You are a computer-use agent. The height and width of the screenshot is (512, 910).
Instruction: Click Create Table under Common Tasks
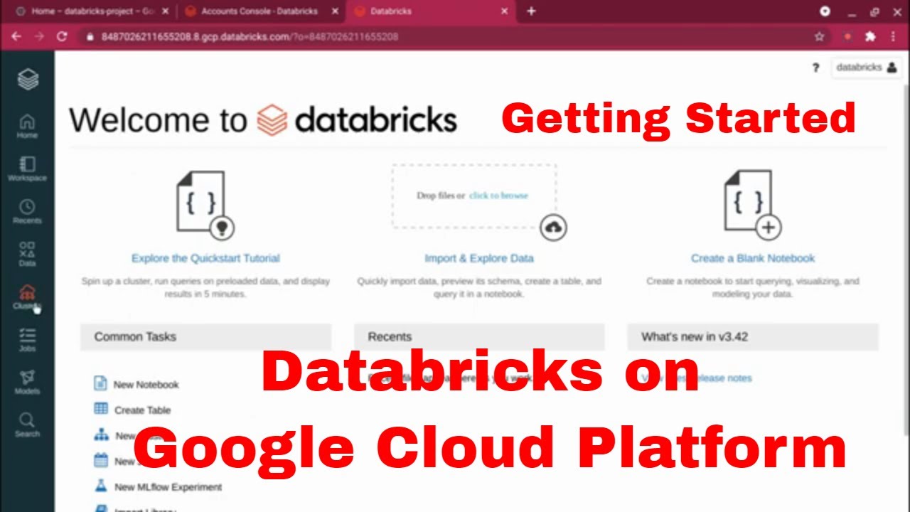click(142, 410)
